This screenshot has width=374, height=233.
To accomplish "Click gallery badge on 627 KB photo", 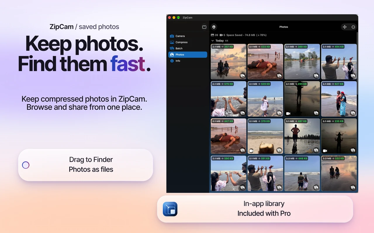I will click(x=353, y=113).
